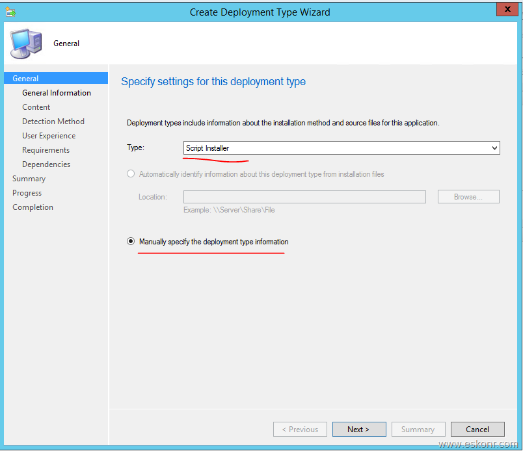Open the Detection Method step
The width and height of the screenshot is (523, 451).
tap(53, 122)
